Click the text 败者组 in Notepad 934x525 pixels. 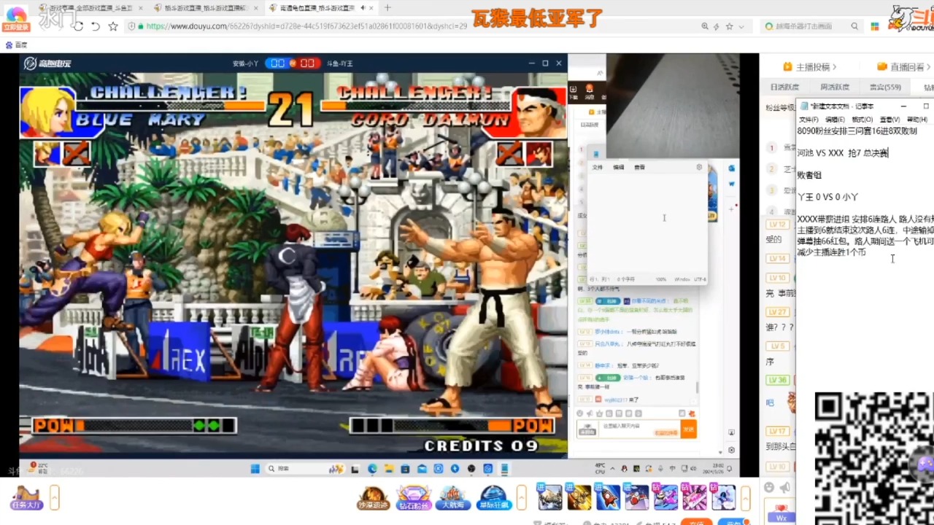(x=809, y=175)
